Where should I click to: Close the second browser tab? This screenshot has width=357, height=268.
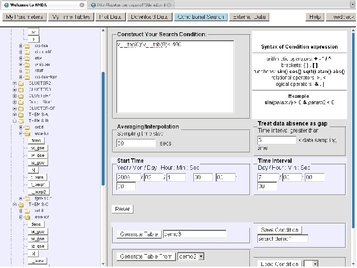pyautogui.click(x=169, y=5)
